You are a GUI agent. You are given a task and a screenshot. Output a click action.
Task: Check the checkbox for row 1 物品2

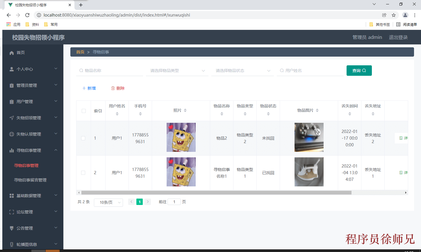[83, 138]
